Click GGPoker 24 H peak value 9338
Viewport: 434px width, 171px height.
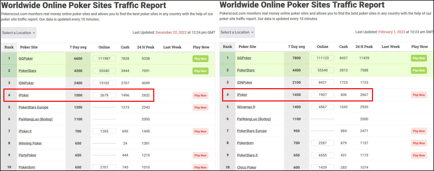(x=145, y=59)
